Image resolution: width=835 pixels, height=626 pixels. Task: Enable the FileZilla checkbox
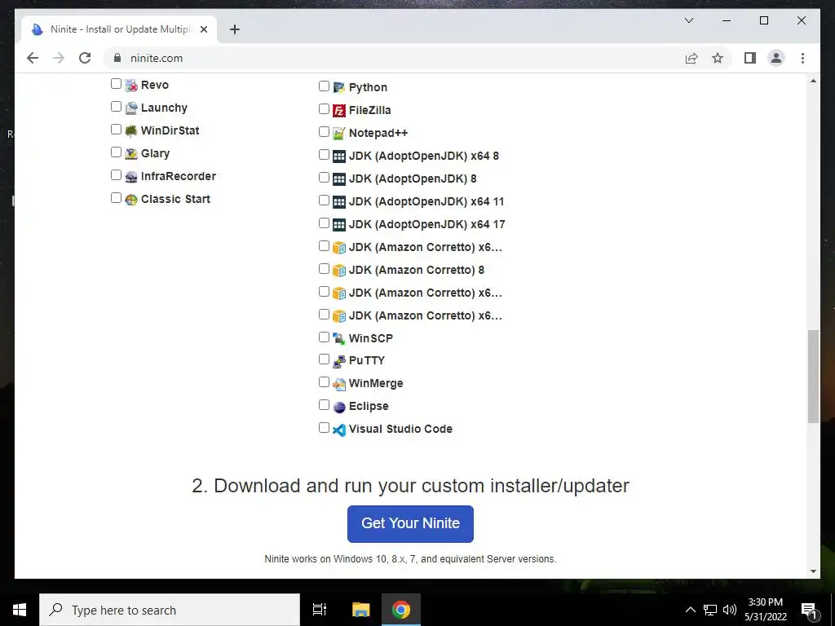(x=324, y=108)
